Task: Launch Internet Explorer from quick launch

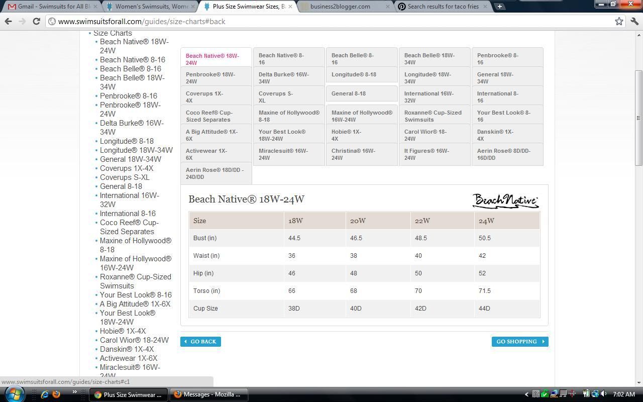Action: point(45,394)
